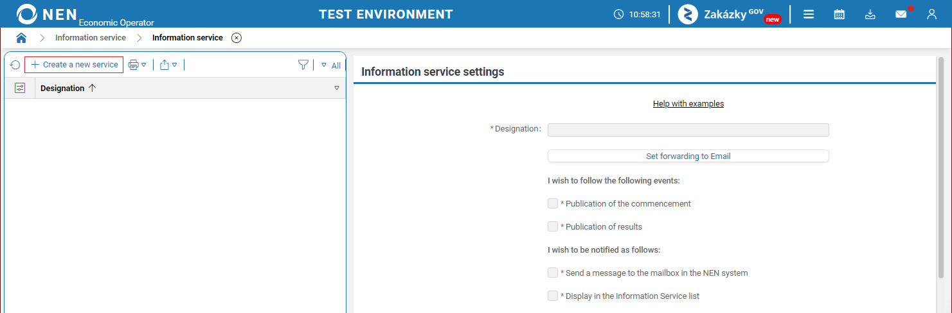Open the hamburger menu in header
This screenshot has height=313, width=952.
809,14
